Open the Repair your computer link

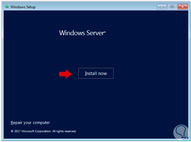30,123
